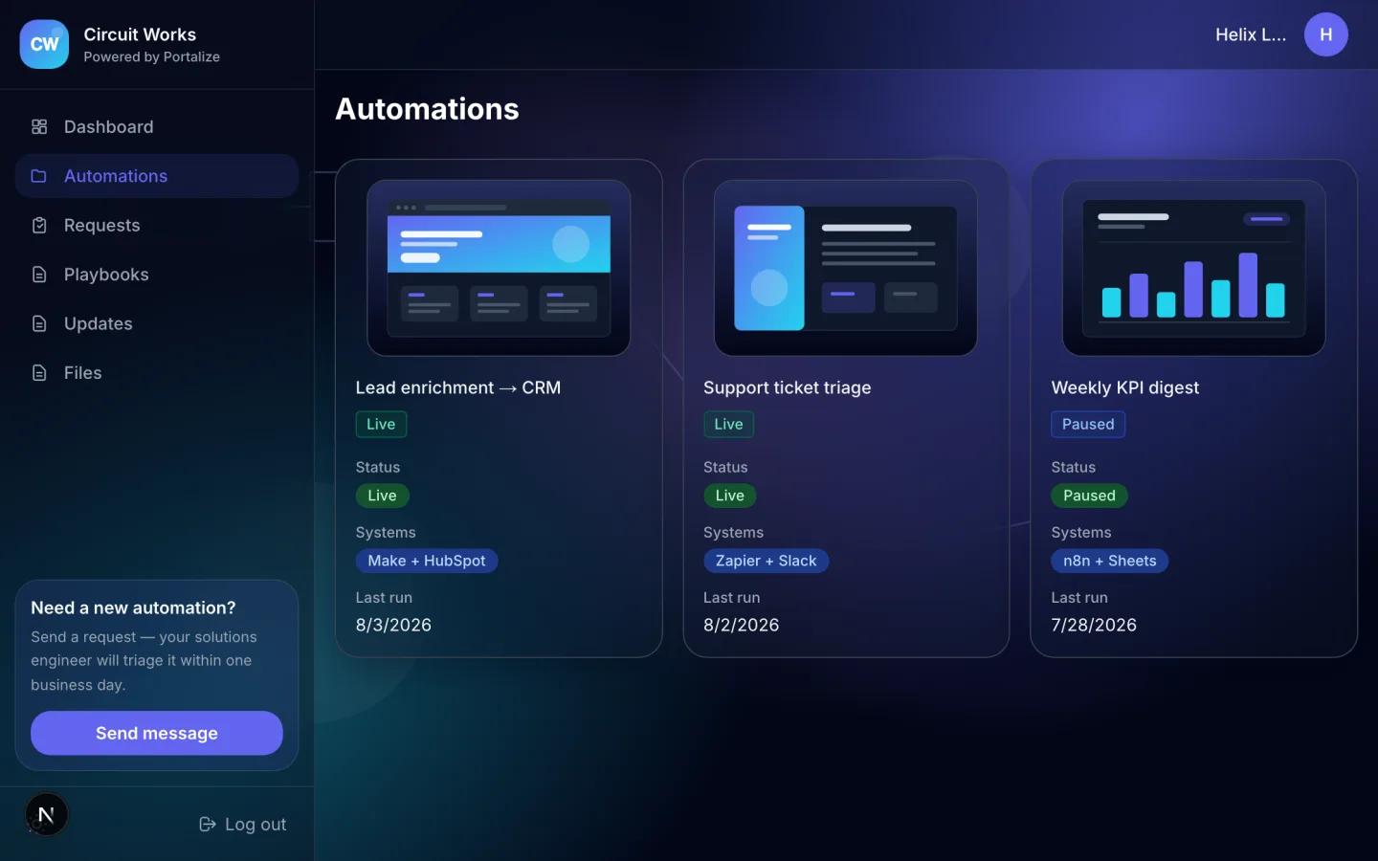Click the Send message button
Image resolution: width=1378 pixels, height=861 pixels.
click(x=157, y=733)
